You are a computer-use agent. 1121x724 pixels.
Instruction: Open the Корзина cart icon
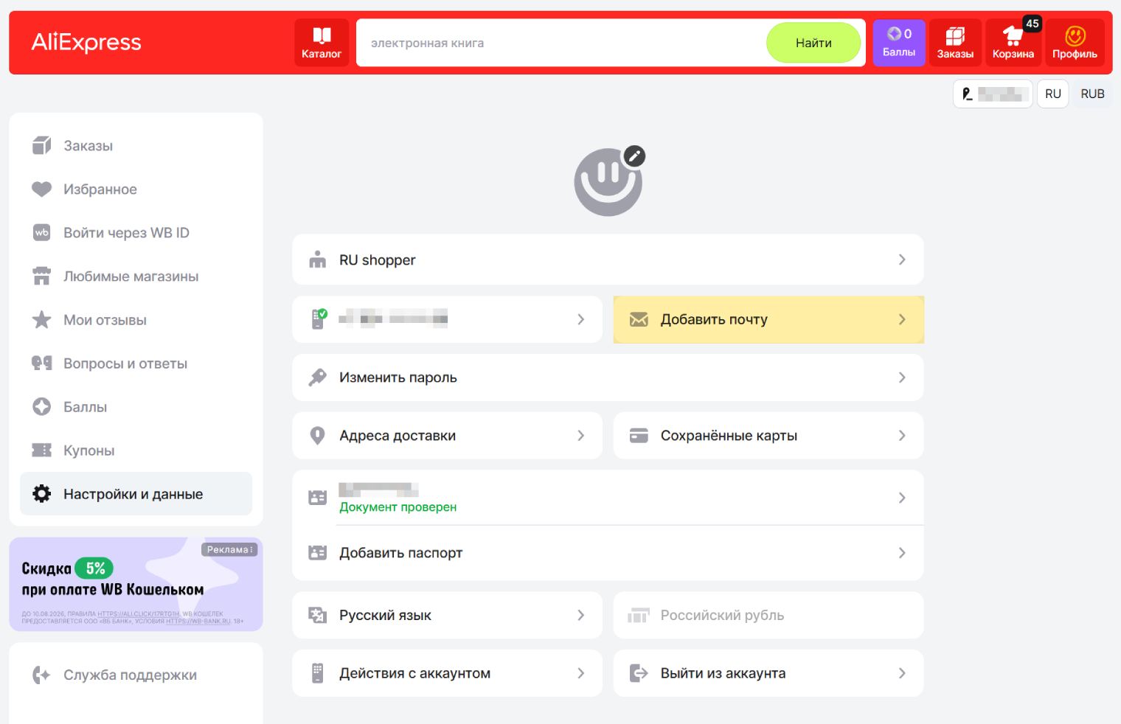coord(1013,43)
